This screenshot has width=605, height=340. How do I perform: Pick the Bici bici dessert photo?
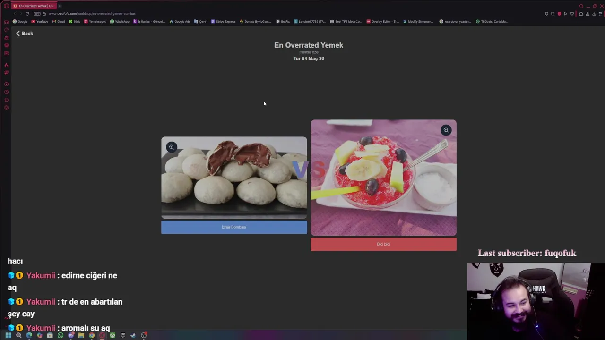point(383,178)
